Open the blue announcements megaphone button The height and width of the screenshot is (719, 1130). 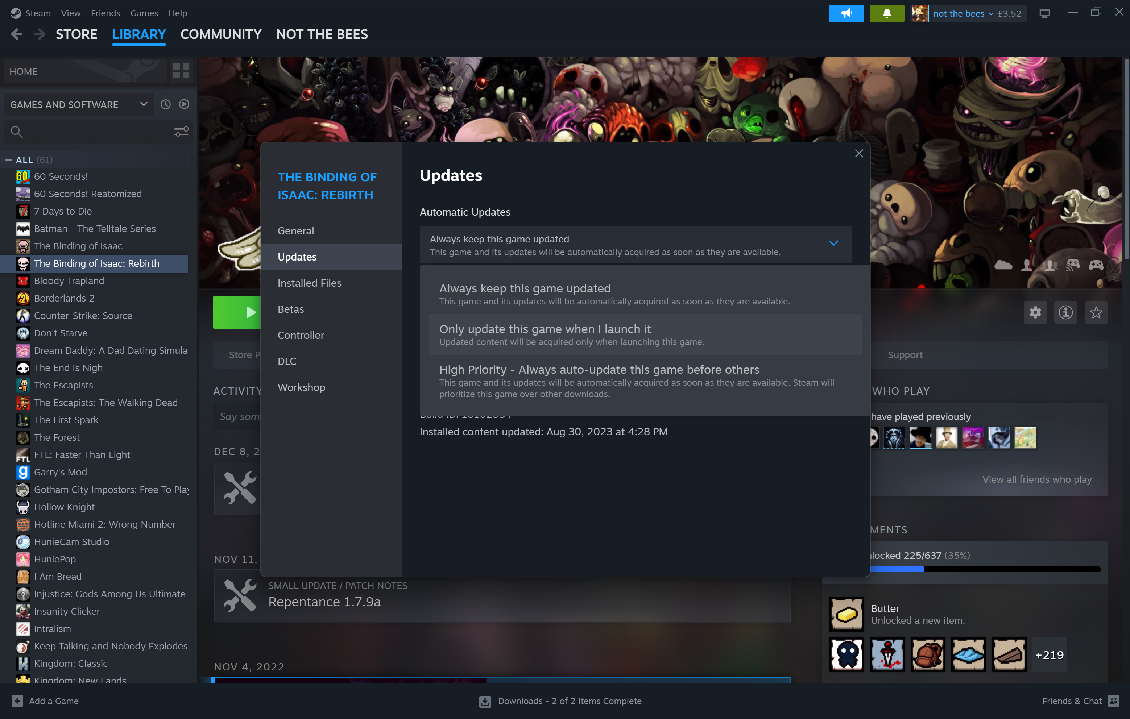pyautogui.click(x=846, y=13)
